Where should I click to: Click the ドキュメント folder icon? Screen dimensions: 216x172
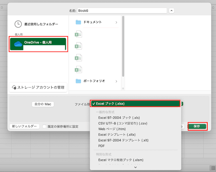point(78,22)
